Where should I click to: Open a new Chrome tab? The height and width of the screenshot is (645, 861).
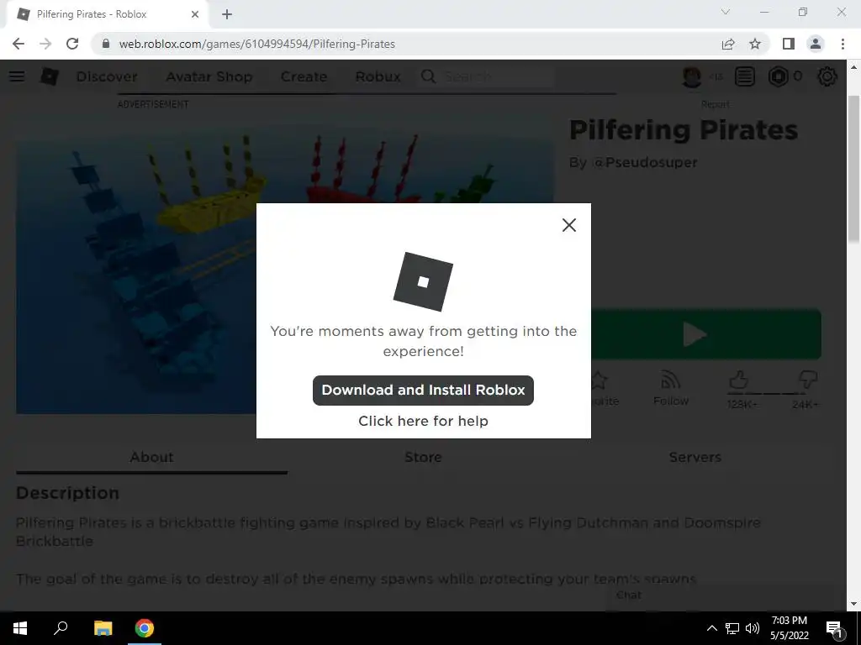[x=227, y=14]
